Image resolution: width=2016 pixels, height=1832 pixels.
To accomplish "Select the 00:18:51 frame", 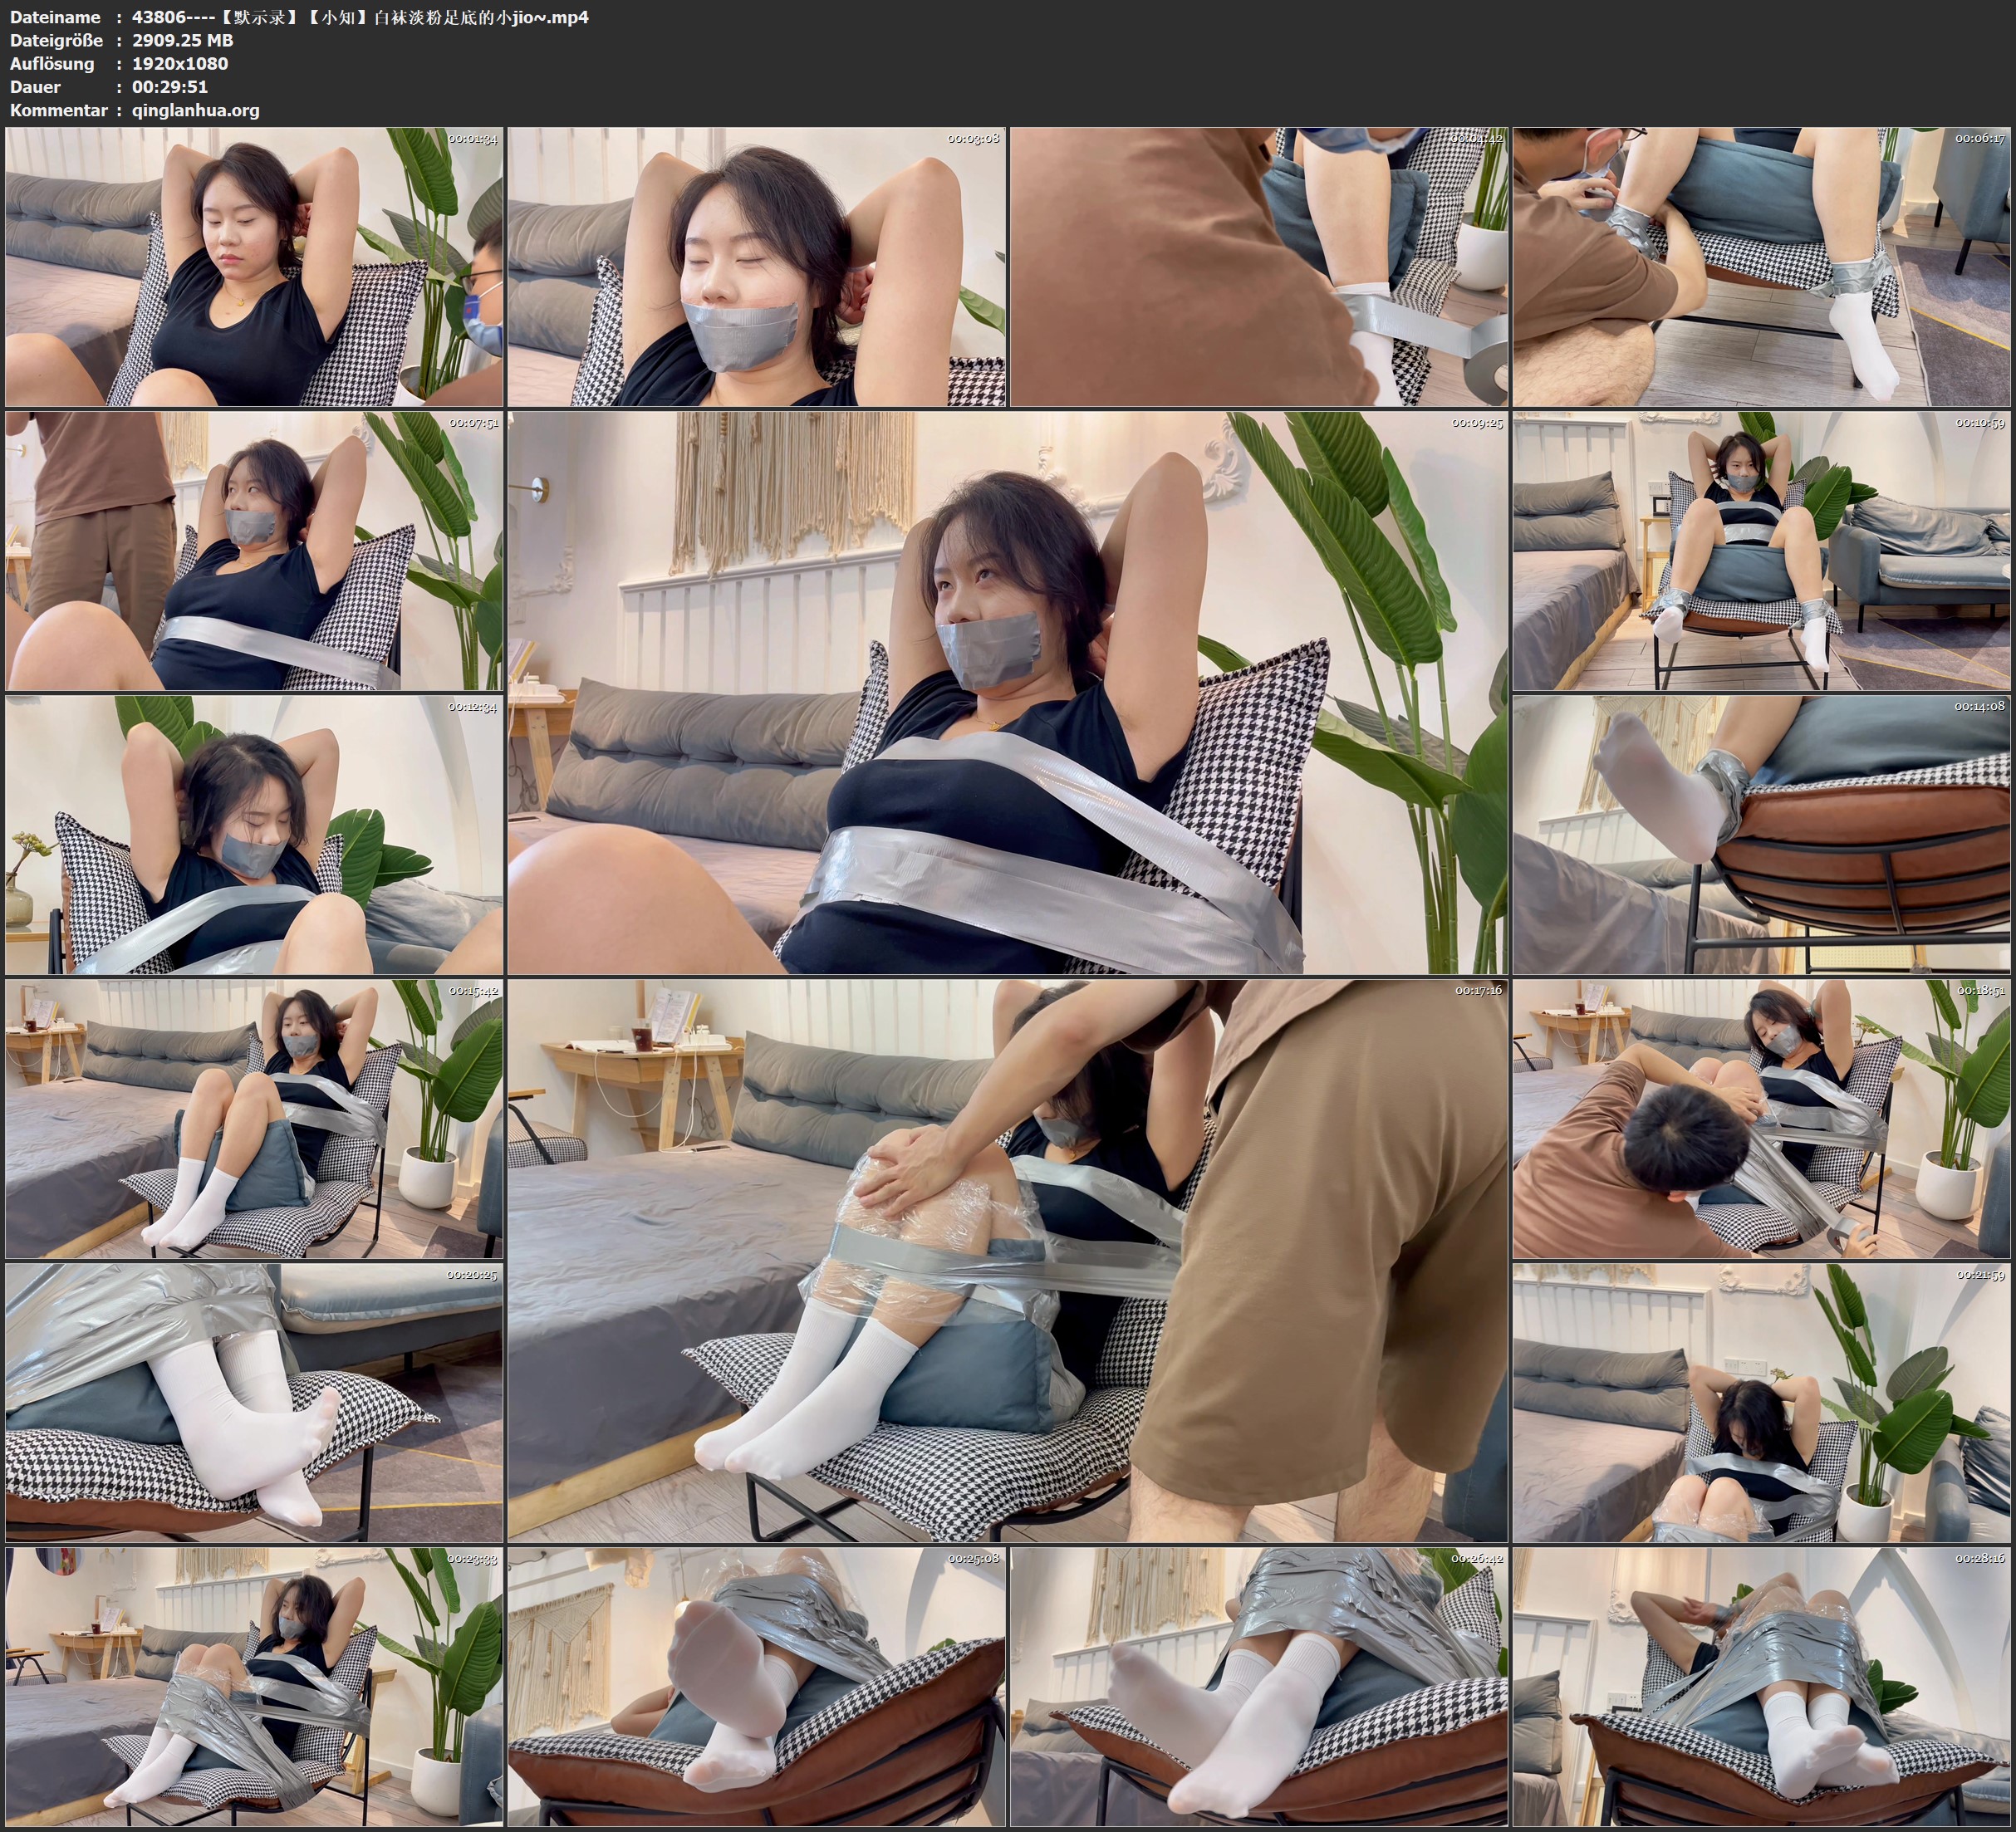I will pos(1761,1119).
